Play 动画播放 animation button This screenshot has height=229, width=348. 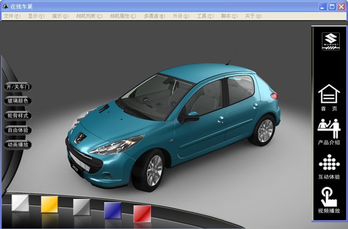click(x=18, y=145)
